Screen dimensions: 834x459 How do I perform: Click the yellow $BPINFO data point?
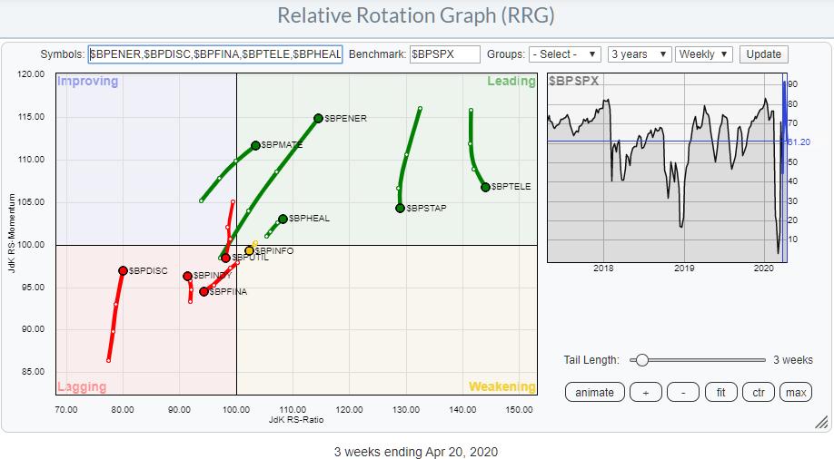pos(249,250)
